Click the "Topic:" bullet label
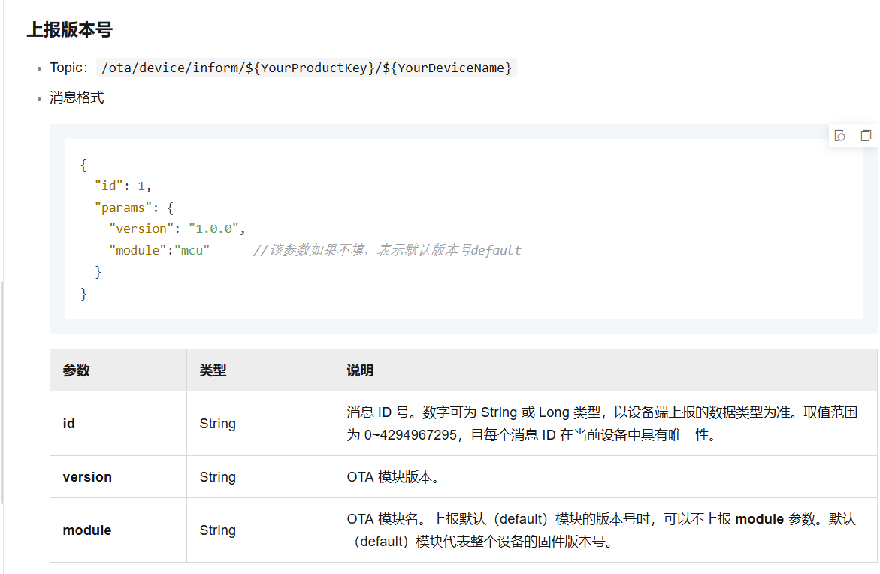 69,68
